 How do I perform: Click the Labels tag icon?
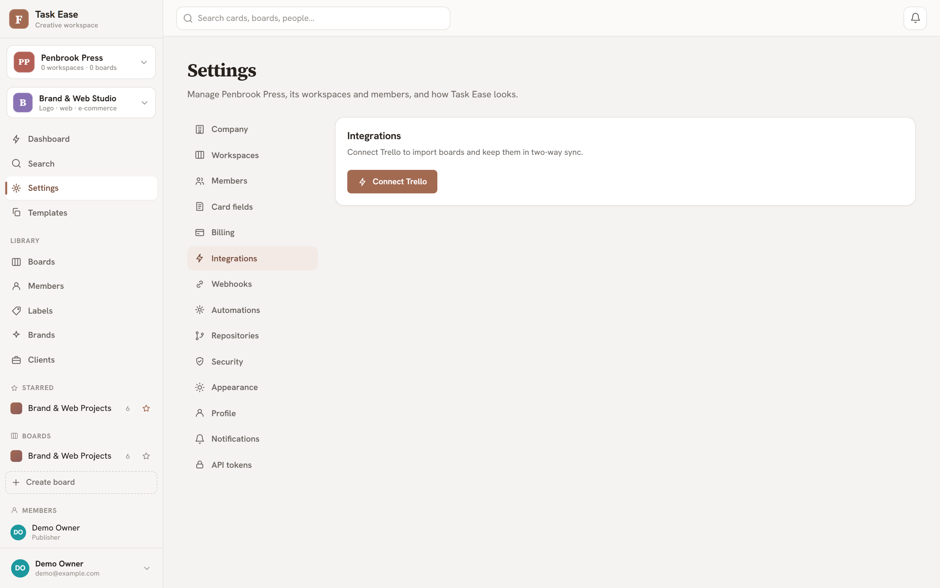coord(16,310)
